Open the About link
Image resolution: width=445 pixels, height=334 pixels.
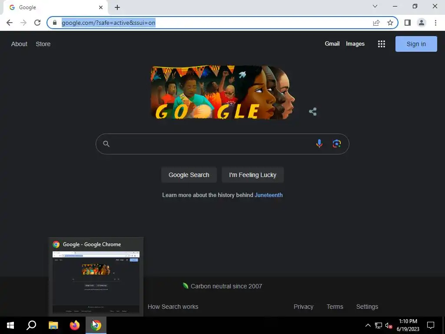tap(19, 44)
